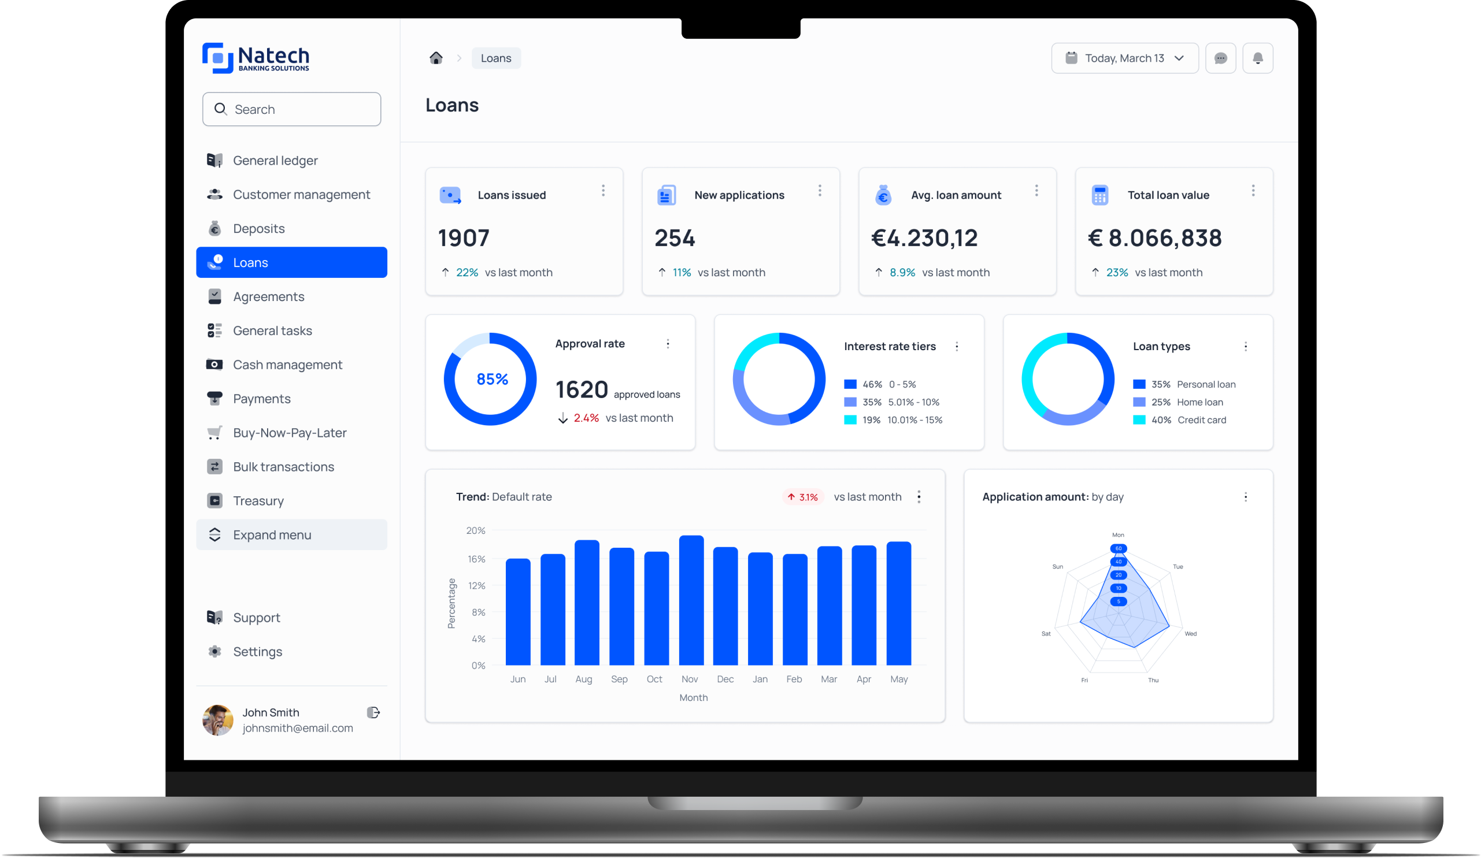Click the Settings button in sidebar

[x=258, y=651]
